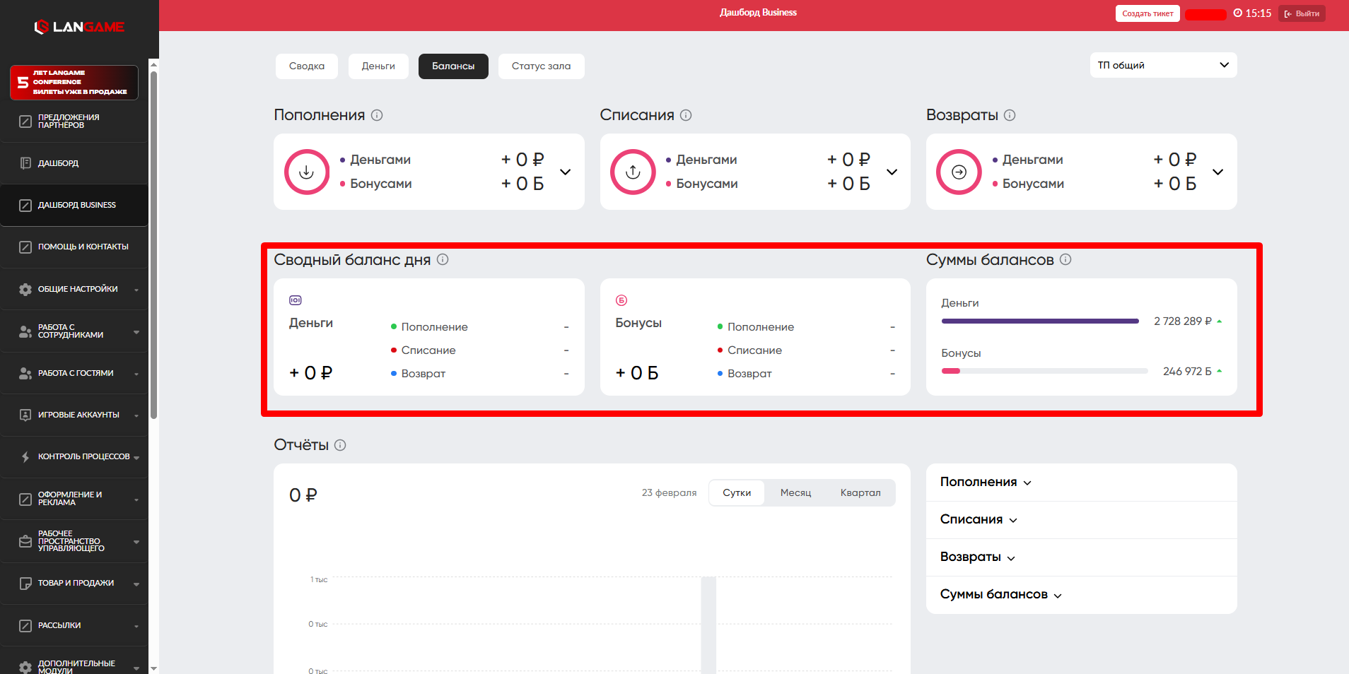Click the Выйти logout button
Viewport: 1349px width, 674px height.
(x=1302, y=13)
